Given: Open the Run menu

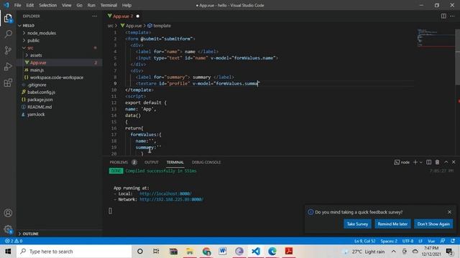Looking at the screenshot, I should (x=91, y=5).
